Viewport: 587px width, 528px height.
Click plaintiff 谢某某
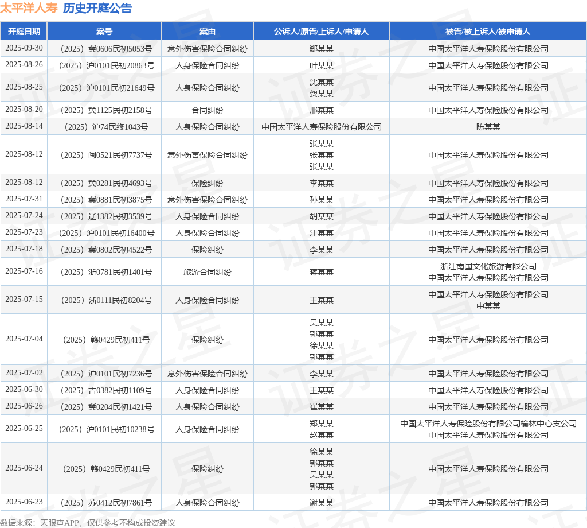coord(321,503)
